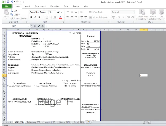Open Merge & Center dropdown arrow
Image resolution: width=166 pixels, height=126 pixels.
tap(108, 17)
